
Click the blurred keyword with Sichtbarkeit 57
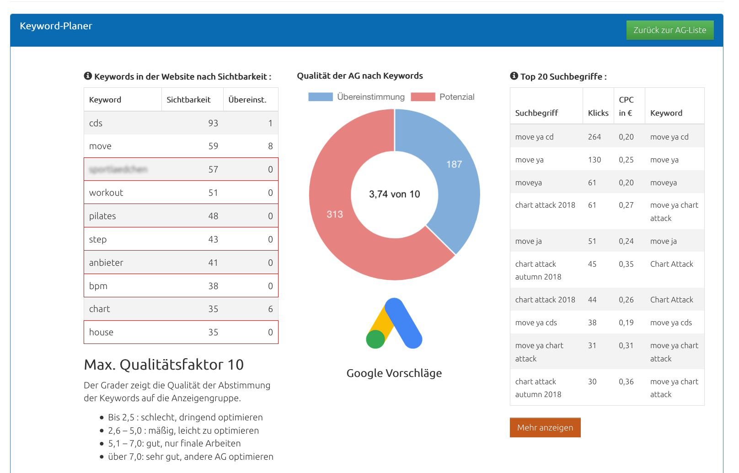click(118, 169)
